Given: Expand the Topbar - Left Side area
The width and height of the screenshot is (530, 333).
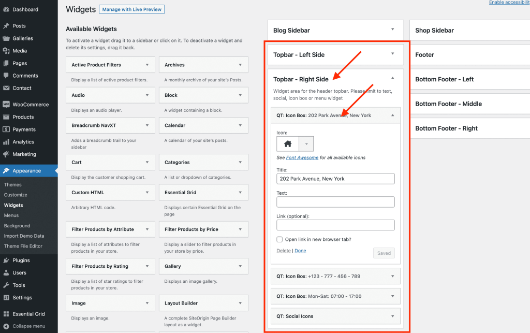Looking at the screenshot, I should tap(392, 54).
